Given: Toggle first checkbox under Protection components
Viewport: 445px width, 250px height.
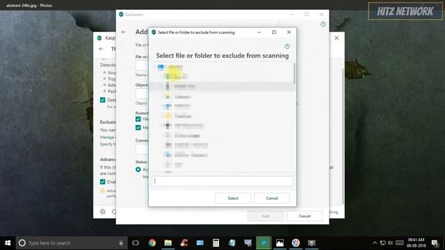Looking at the screenshot, I should [x=138, y=119].
